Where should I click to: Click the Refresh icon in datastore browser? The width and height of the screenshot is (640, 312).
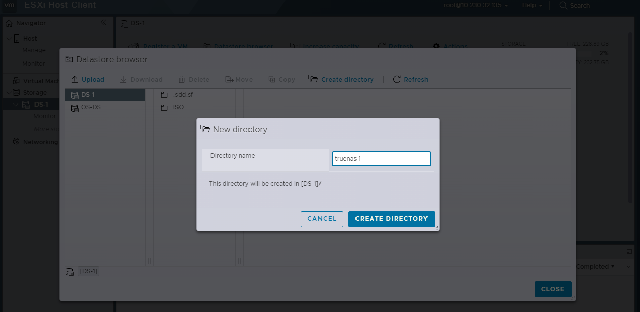coord(397,80)
